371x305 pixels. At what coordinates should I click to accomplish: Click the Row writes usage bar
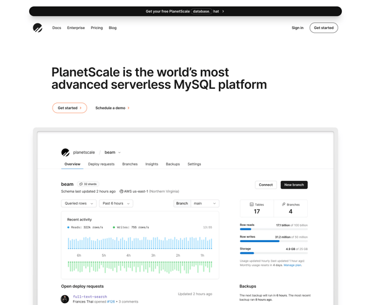tap(274, 241)
